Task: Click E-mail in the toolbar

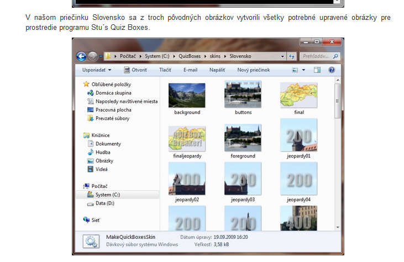Action: click(x=191, y=70)
